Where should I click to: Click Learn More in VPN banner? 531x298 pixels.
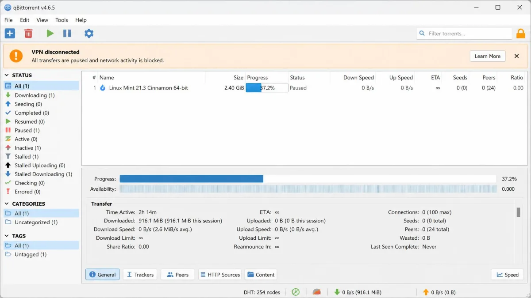[488, 56]
